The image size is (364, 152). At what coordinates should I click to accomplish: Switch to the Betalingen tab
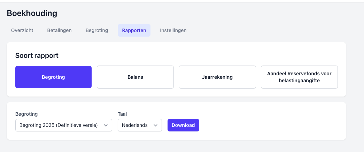[59, 30]
